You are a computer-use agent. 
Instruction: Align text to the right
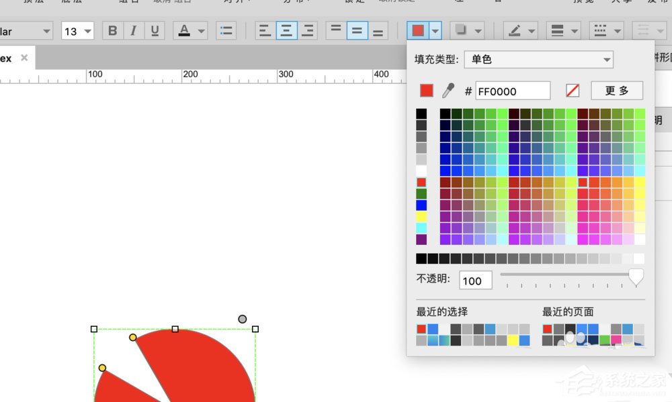(308, 31)
